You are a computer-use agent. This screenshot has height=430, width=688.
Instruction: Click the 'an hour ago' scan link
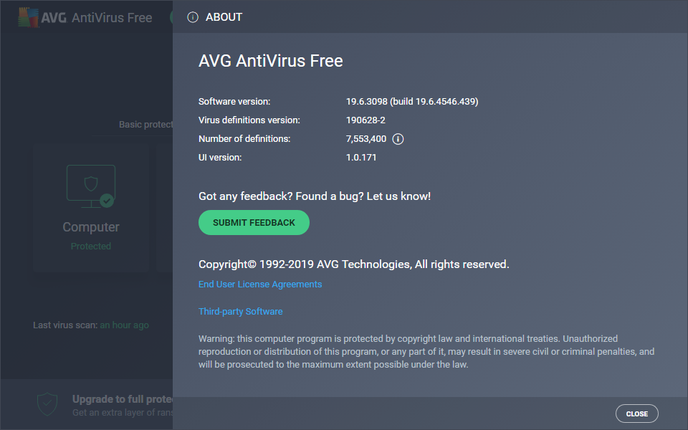(124, 325)
